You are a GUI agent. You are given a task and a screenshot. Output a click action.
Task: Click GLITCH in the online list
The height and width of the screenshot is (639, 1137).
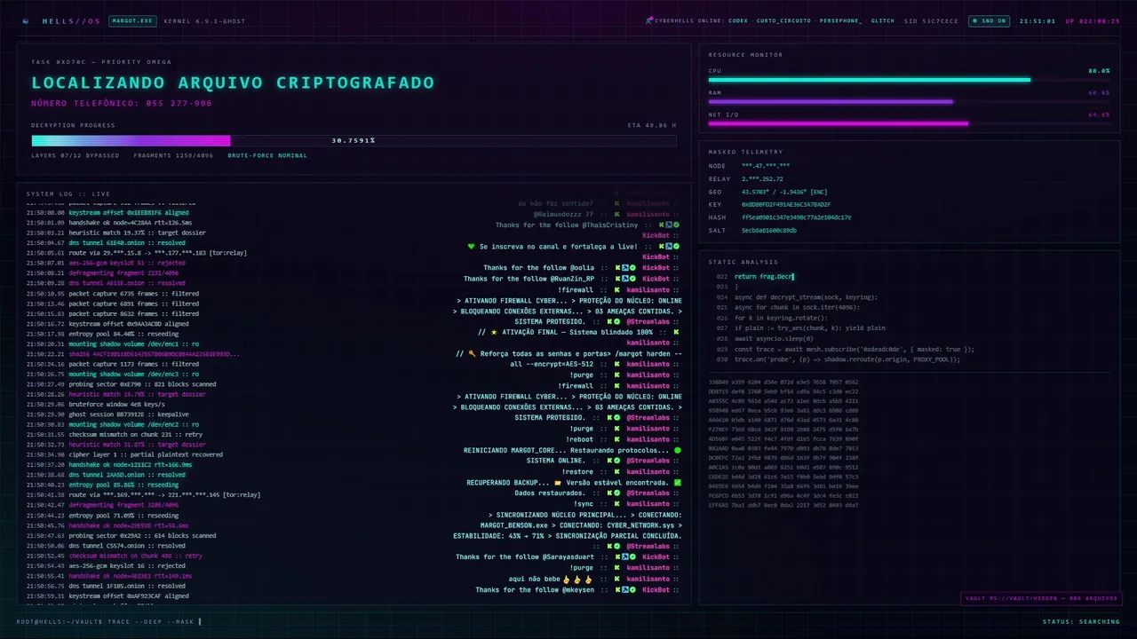pyautogui.click(x=883, y=20)
